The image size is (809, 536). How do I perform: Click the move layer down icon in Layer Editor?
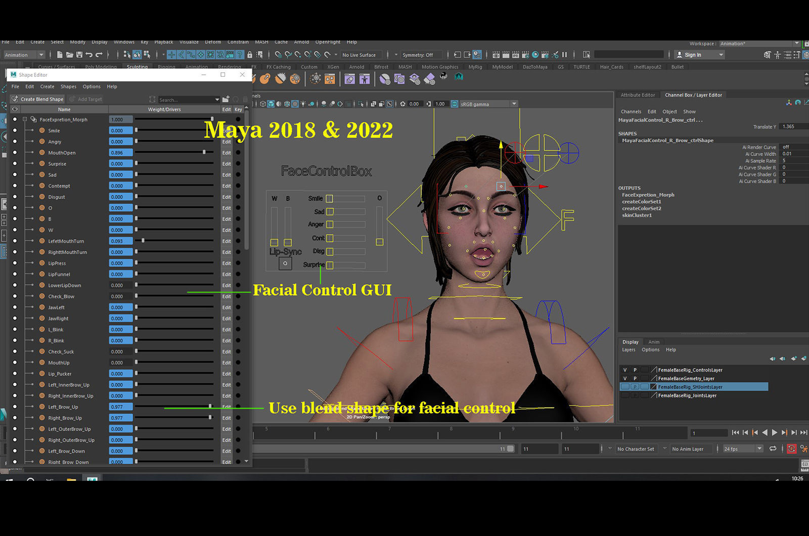[x=783, y=359]
